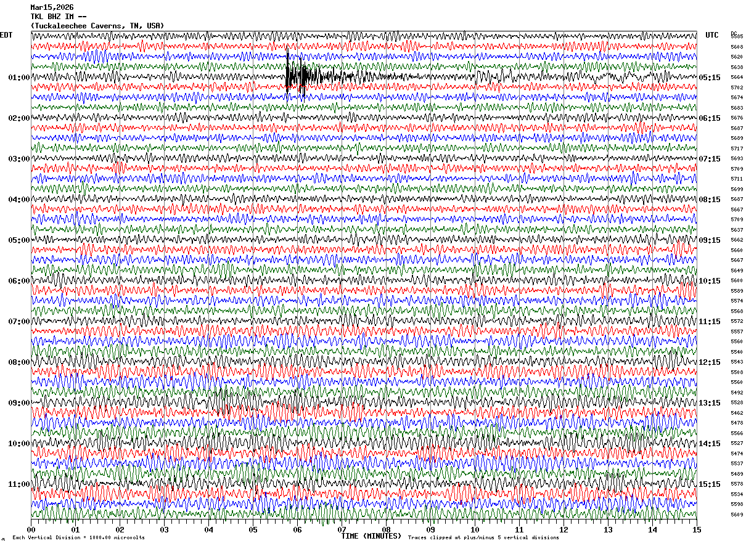Click the DC offset value 5702

pyautogui.click(x=737, y=88)
